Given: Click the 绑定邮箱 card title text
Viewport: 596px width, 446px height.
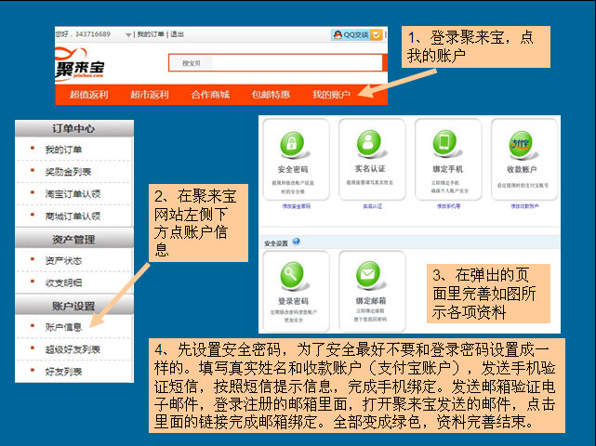Looking at the screenshot, I should pyautogui.click(x=371, y=300).
